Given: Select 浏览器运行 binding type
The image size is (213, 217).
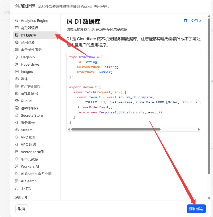Looking at the screenshot, I should coord(35,28).
